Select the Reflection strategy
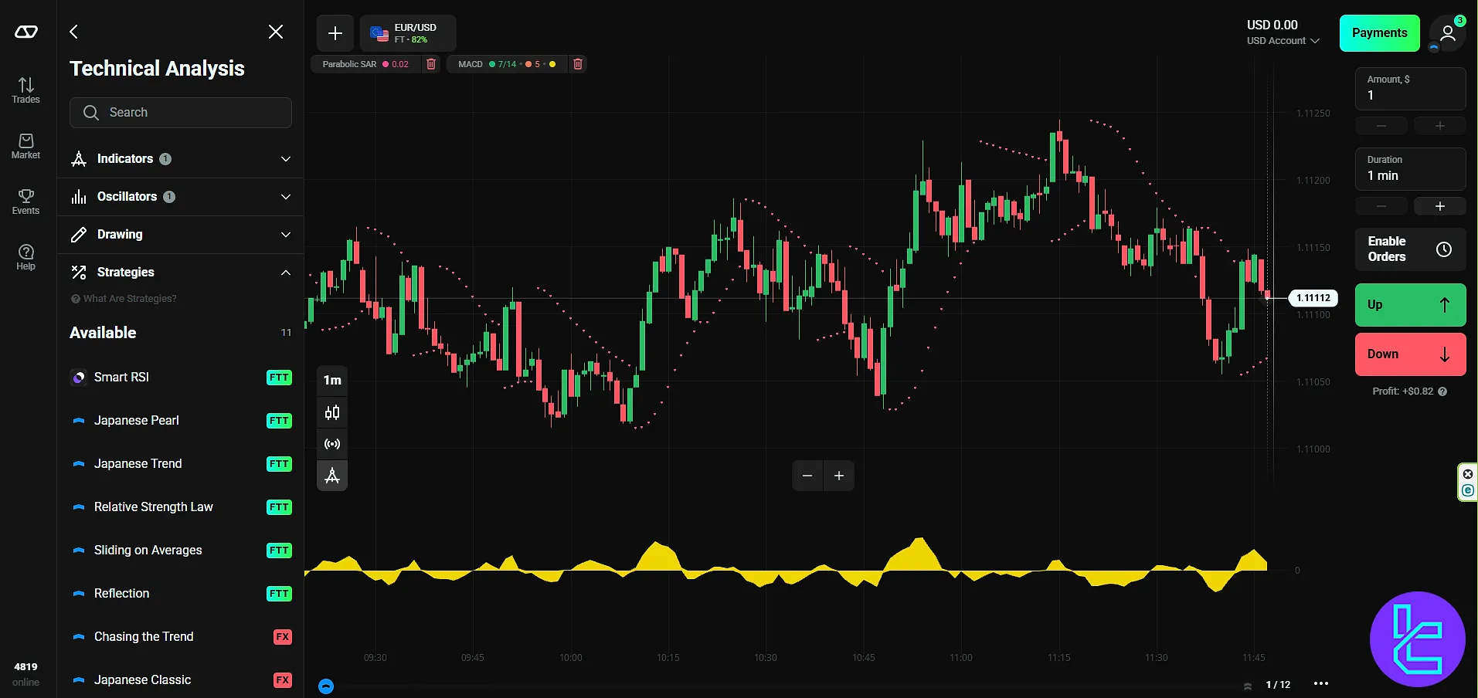Viewport: 1478px width, 698px height. (181, 594)
